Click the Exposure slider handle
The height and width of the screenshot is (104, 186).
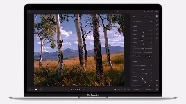pos(143,32)
